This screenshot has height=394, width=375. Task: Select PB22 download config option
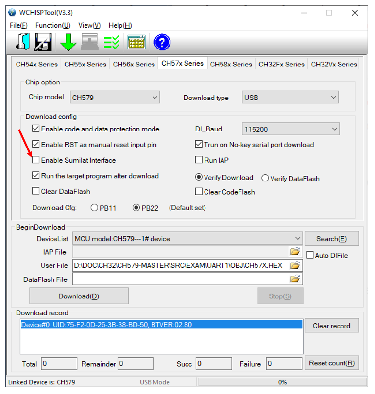(136, 208)
